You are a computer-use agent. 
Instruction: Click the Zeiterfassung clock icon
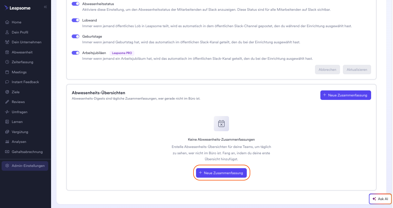pos(7,62)
